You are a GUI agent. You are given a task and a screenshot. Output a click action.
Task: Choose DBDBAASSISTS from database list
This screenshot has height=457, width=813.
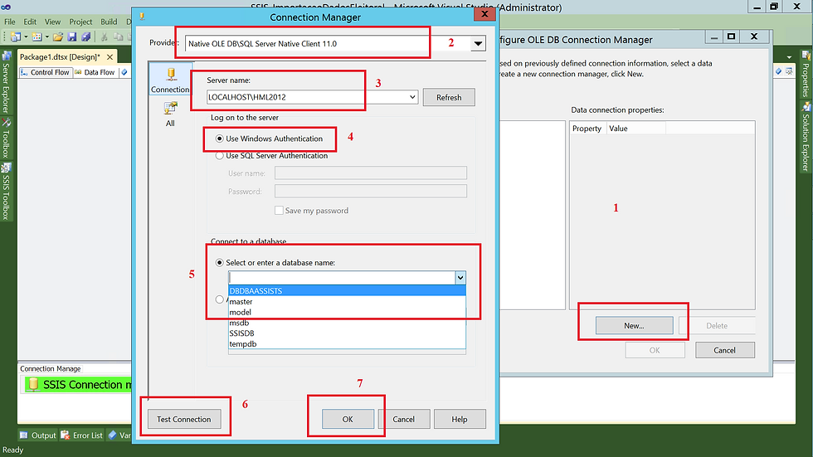coord(347,290)
